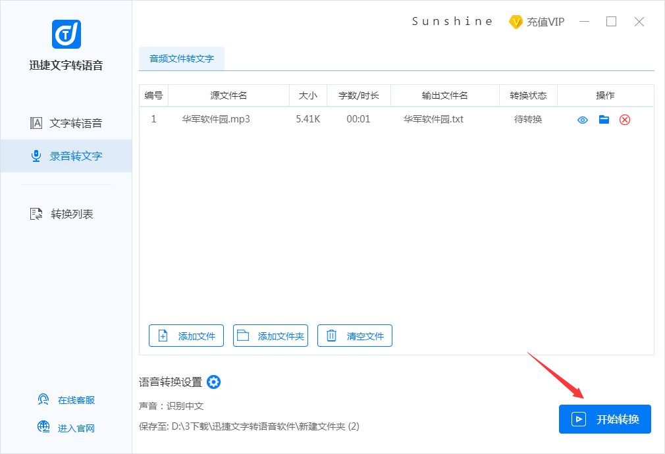This screenshot has width=665, height=454.
Task: Select the 待转换 status of row 1
Action: 529,120
